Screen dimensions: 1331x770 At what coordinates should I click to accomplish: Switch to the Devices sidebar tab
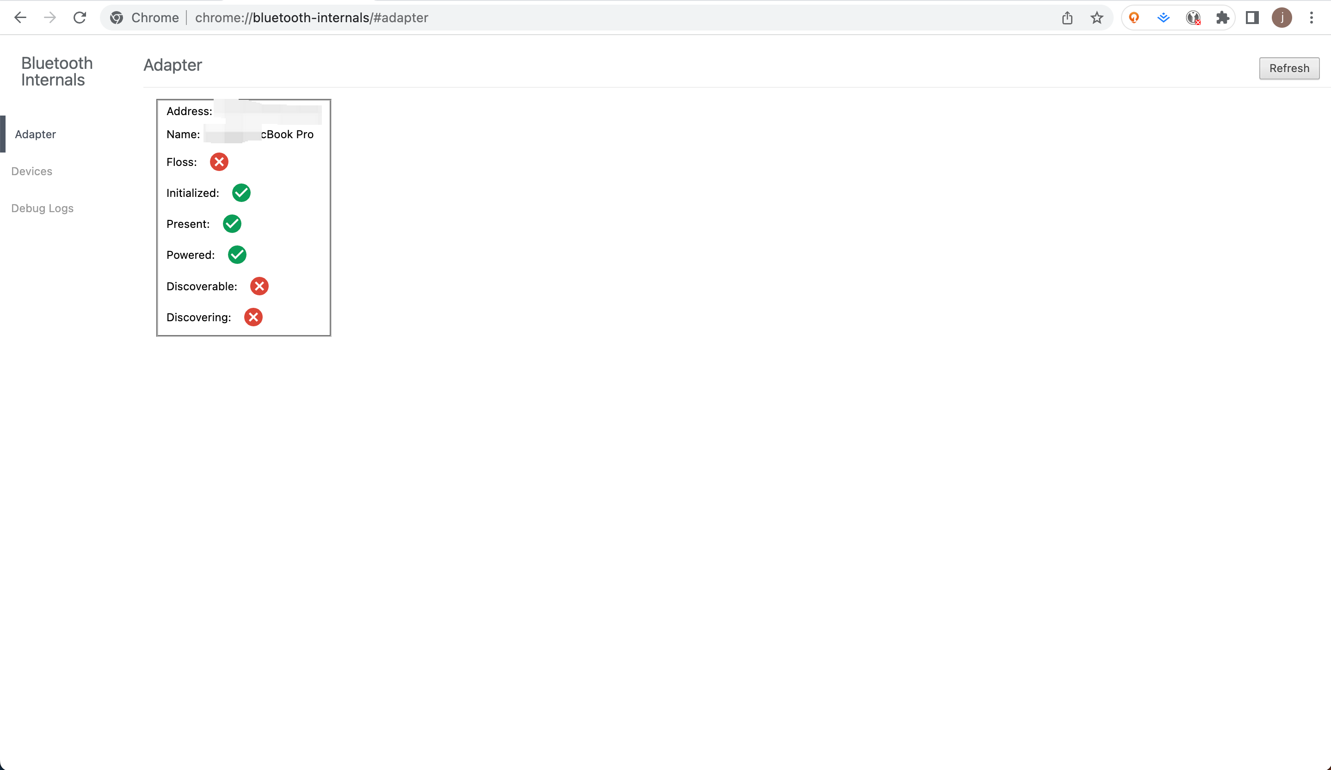pos(32,171)
